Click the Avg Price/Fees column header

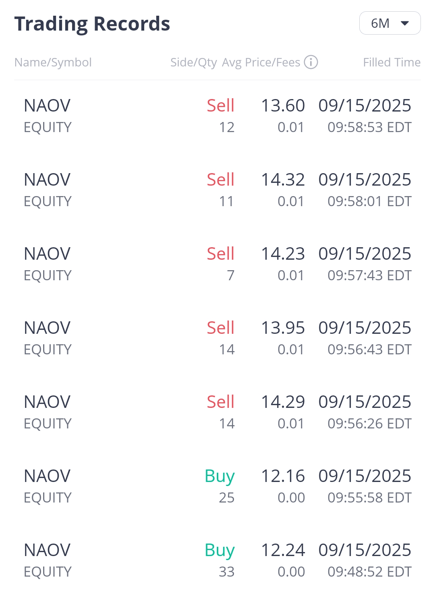click(261, 62)
